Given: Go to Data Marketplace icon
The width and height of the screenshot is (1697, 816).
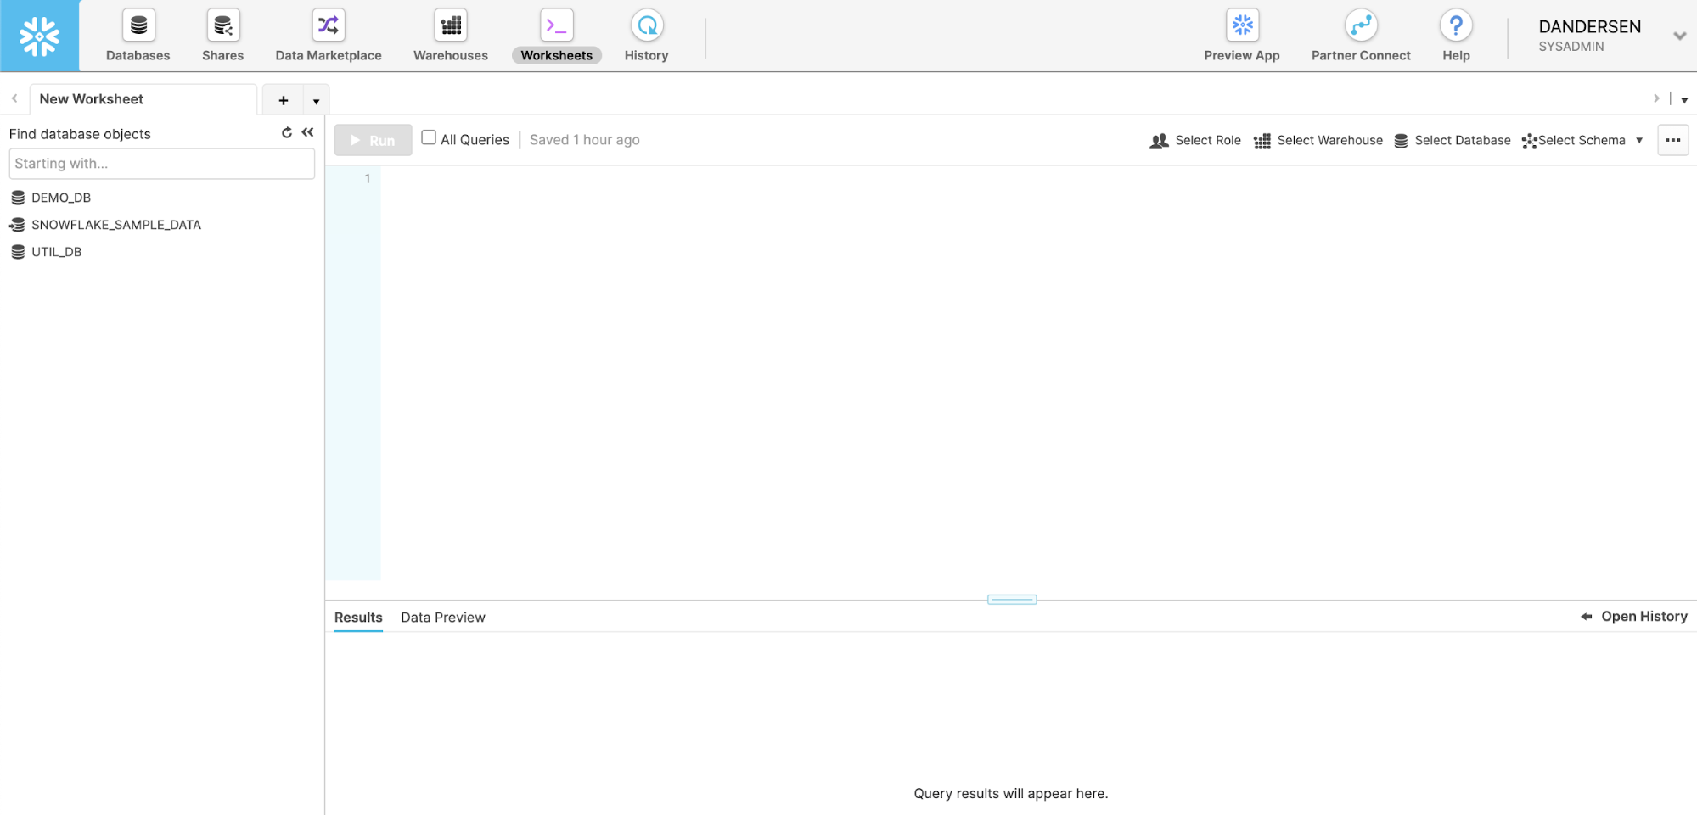Looking at the screenshot, I should click(x=328, y=26).
